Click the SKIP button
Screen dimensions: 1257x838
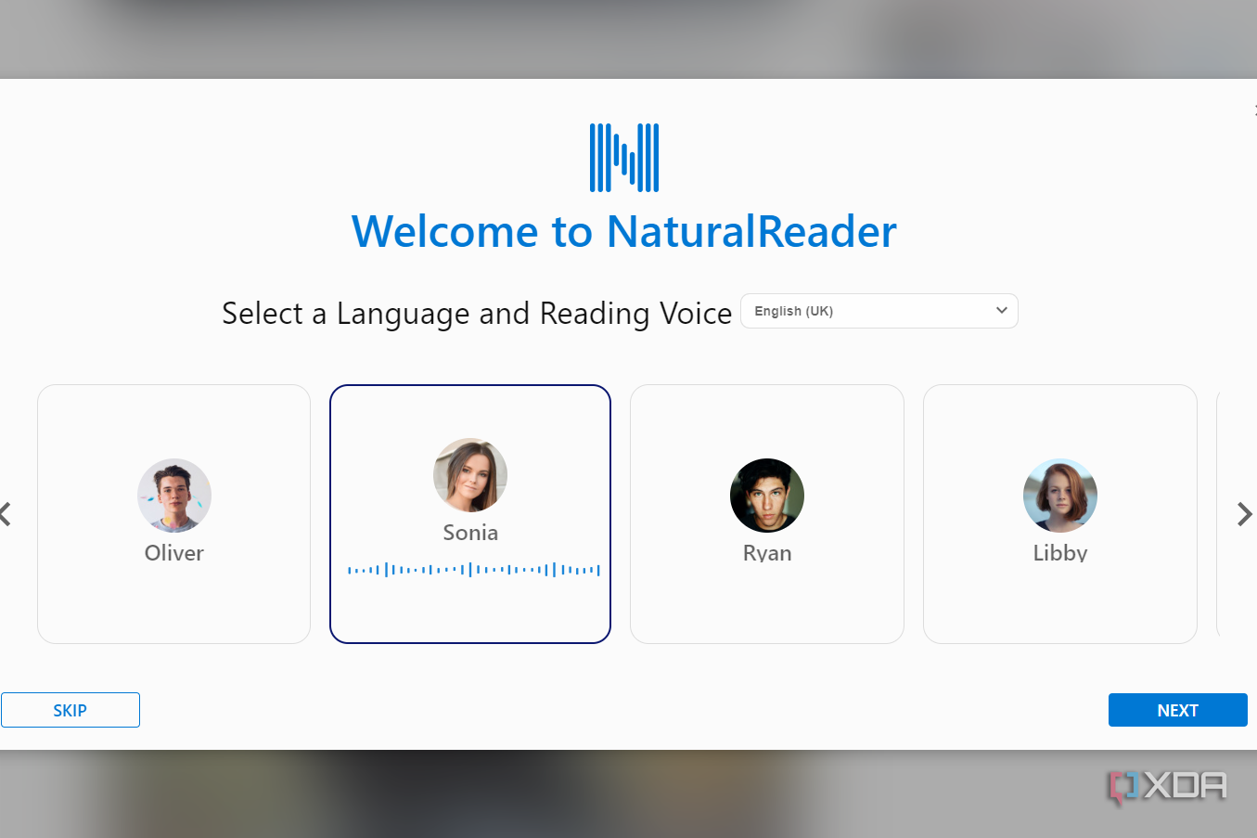pyautogui.click(x=71, y=710)
